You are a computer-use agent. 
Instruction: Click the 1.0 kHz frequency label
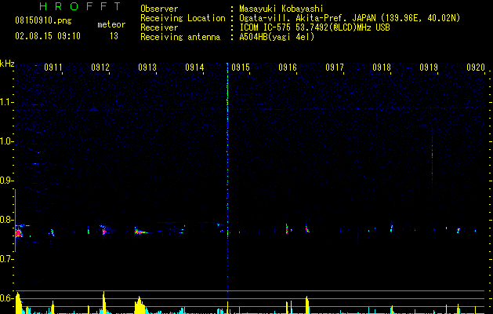(6, 141)
